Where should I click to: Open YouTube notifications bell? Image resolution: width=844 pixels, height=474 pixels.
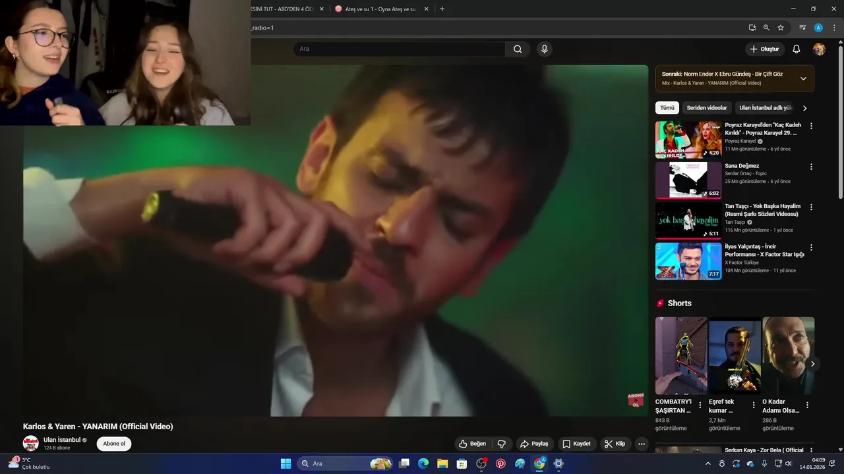click(796, 49)
